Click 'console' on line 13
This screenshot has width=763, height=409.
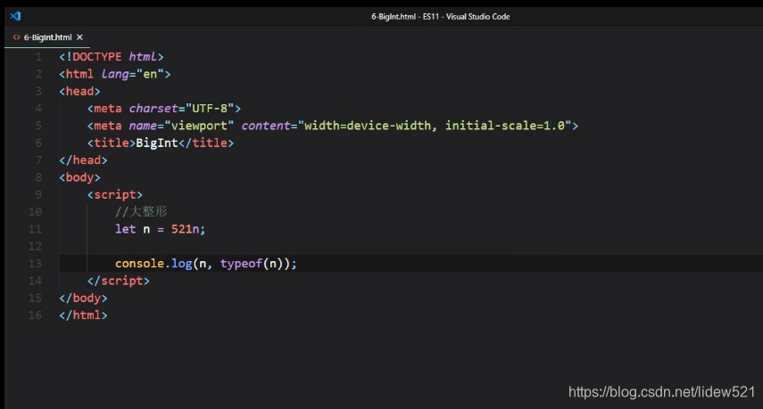coord(139,264)
